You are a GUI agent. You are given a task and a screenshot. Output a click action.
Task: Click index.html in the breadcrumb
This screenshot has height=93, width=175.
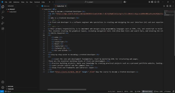[x=48, y=9]
